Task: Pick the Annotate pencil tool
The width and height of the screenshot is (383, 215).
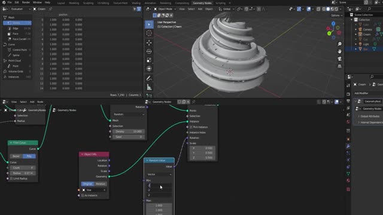Action: click(x=149, y=78)
